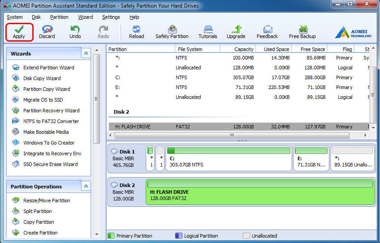The height and width of the screenshot is (243, 380).
Task: Open NTFS to FAT32 Converter
Action: coord(46,121)
